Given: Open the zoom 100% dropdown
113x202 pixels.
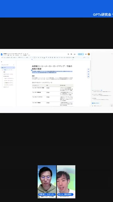Looking at the screenshot, I should pyautogui.click(x=15, y=57).
